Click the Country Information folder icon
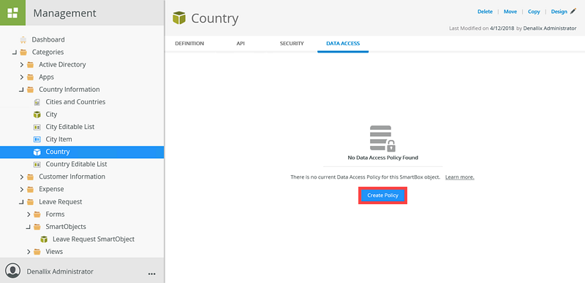 (30, 90)
